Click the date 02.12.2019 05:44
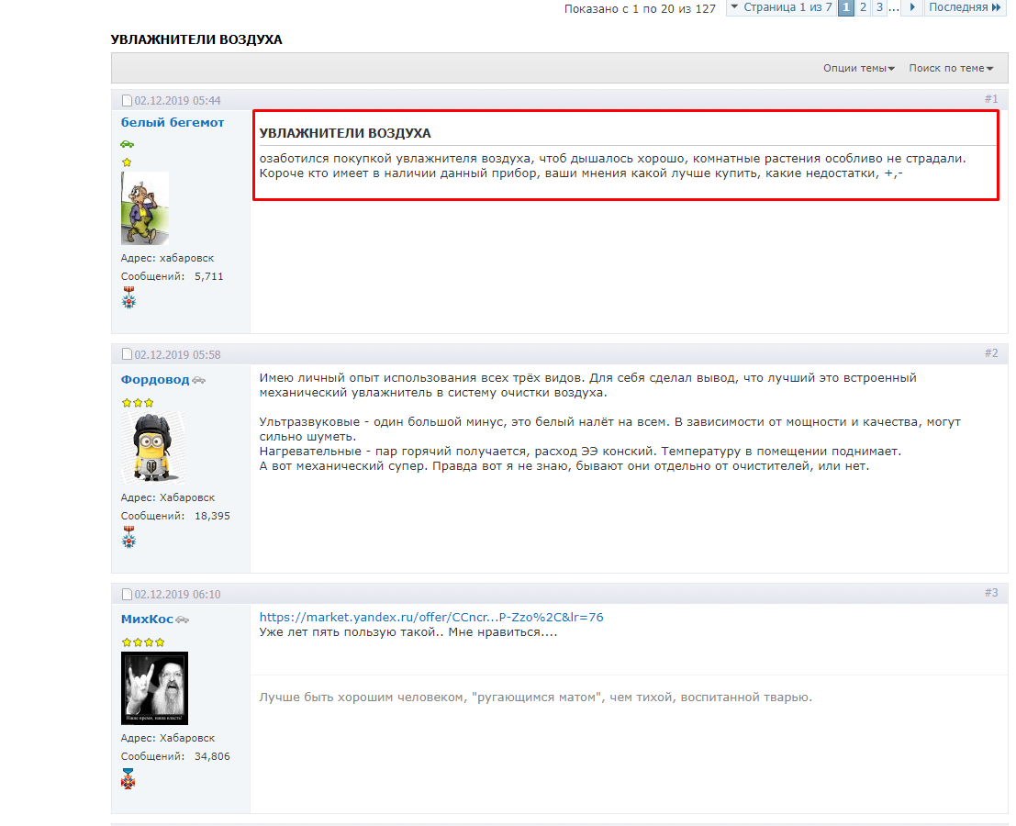Image resolution: width=1016 pixels, height=826 pixels. [x=177, y=100]
